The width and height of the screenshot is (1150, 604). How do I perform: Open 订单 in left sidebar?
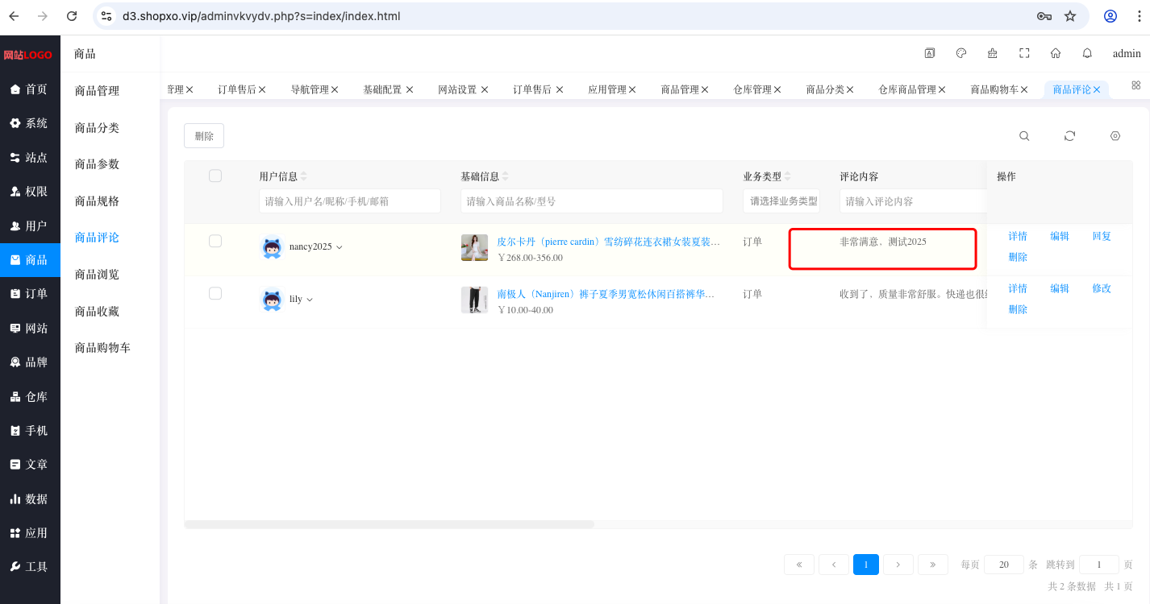[x=30, y=294]
